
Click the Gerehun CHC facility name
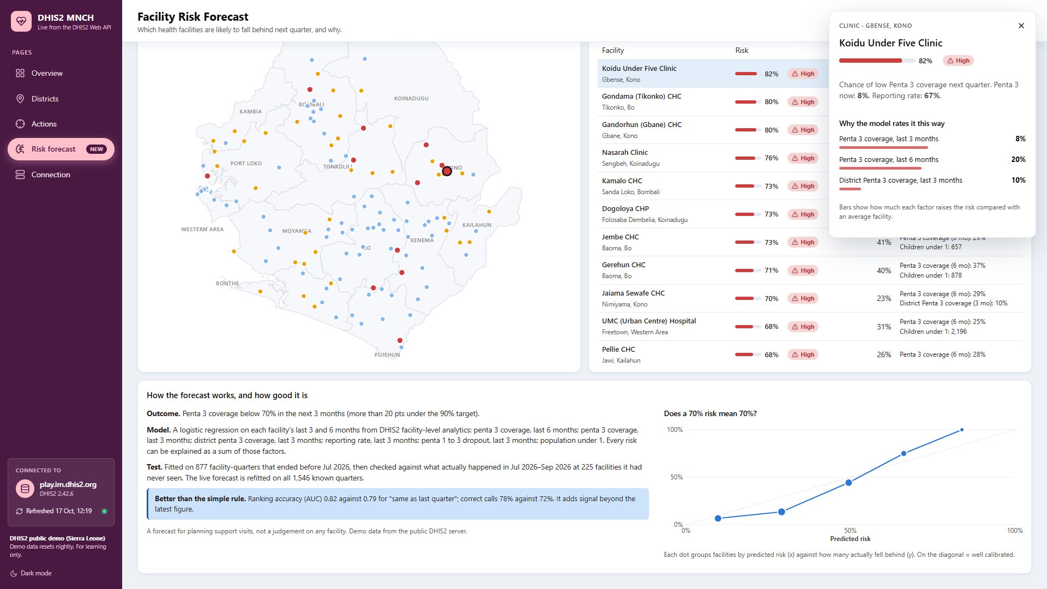point(623,265)
